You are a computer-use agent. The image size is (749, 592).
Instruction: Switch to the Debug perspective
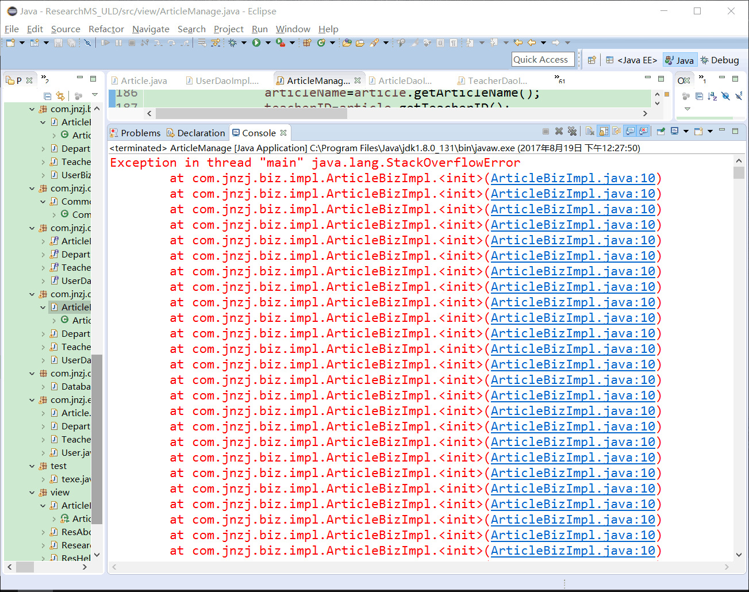coord(720,60)
